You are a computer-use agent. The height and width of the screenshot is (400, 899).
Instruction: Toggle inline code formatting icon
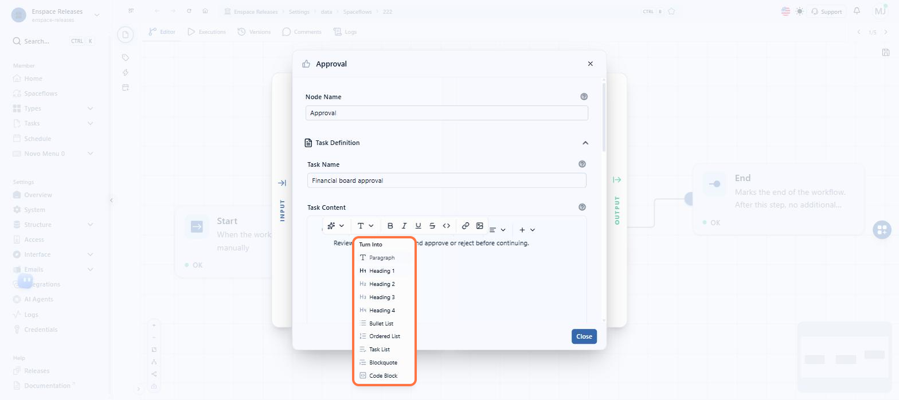[x=447, y=226]
